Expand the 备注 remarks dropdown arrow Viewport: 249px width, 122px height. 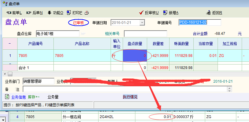coord(229,89)
